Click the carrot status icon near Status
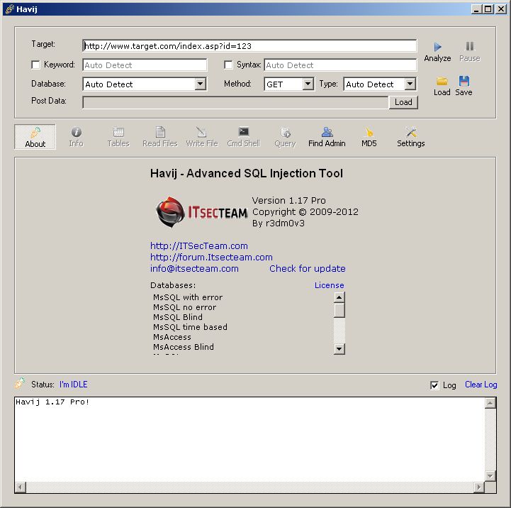This screenshot has width=511, height=508. coord(20,383)
